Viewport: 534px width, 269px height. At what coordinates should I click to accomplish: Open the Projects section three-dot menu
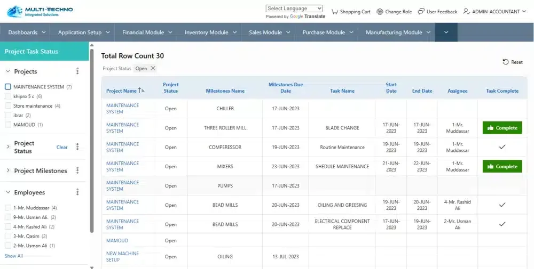pos(77,71)
